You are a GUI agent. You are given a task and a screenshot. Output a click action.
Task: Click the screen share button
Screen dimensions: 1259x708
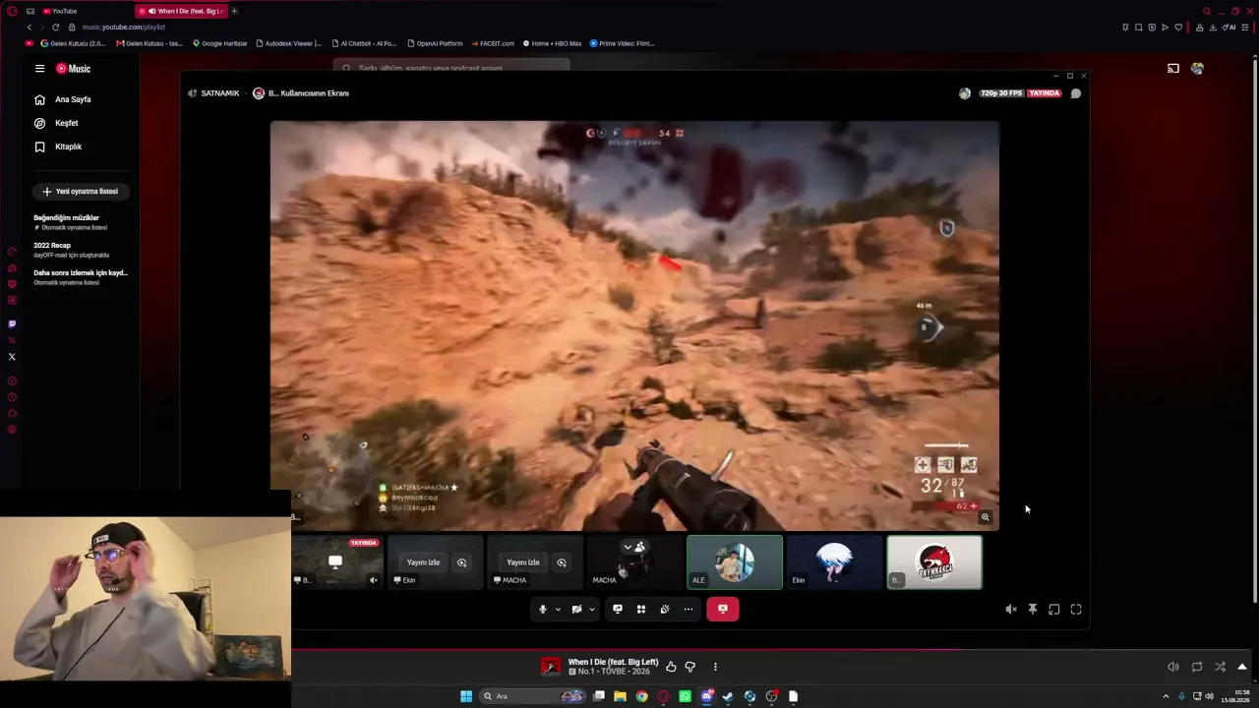[x=618, y=609]
